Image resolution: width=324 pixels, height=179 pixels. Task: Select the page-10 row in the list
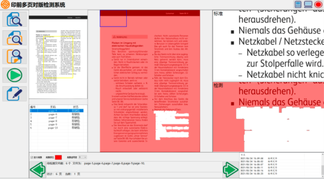(57, 128)
